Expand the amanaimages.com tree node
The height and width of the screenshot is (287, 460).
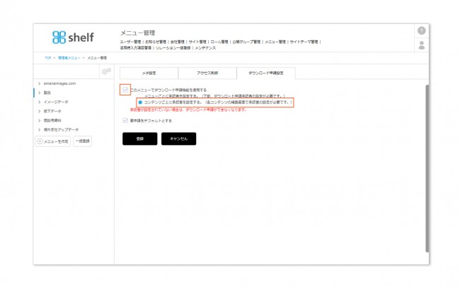click(40, 83)
